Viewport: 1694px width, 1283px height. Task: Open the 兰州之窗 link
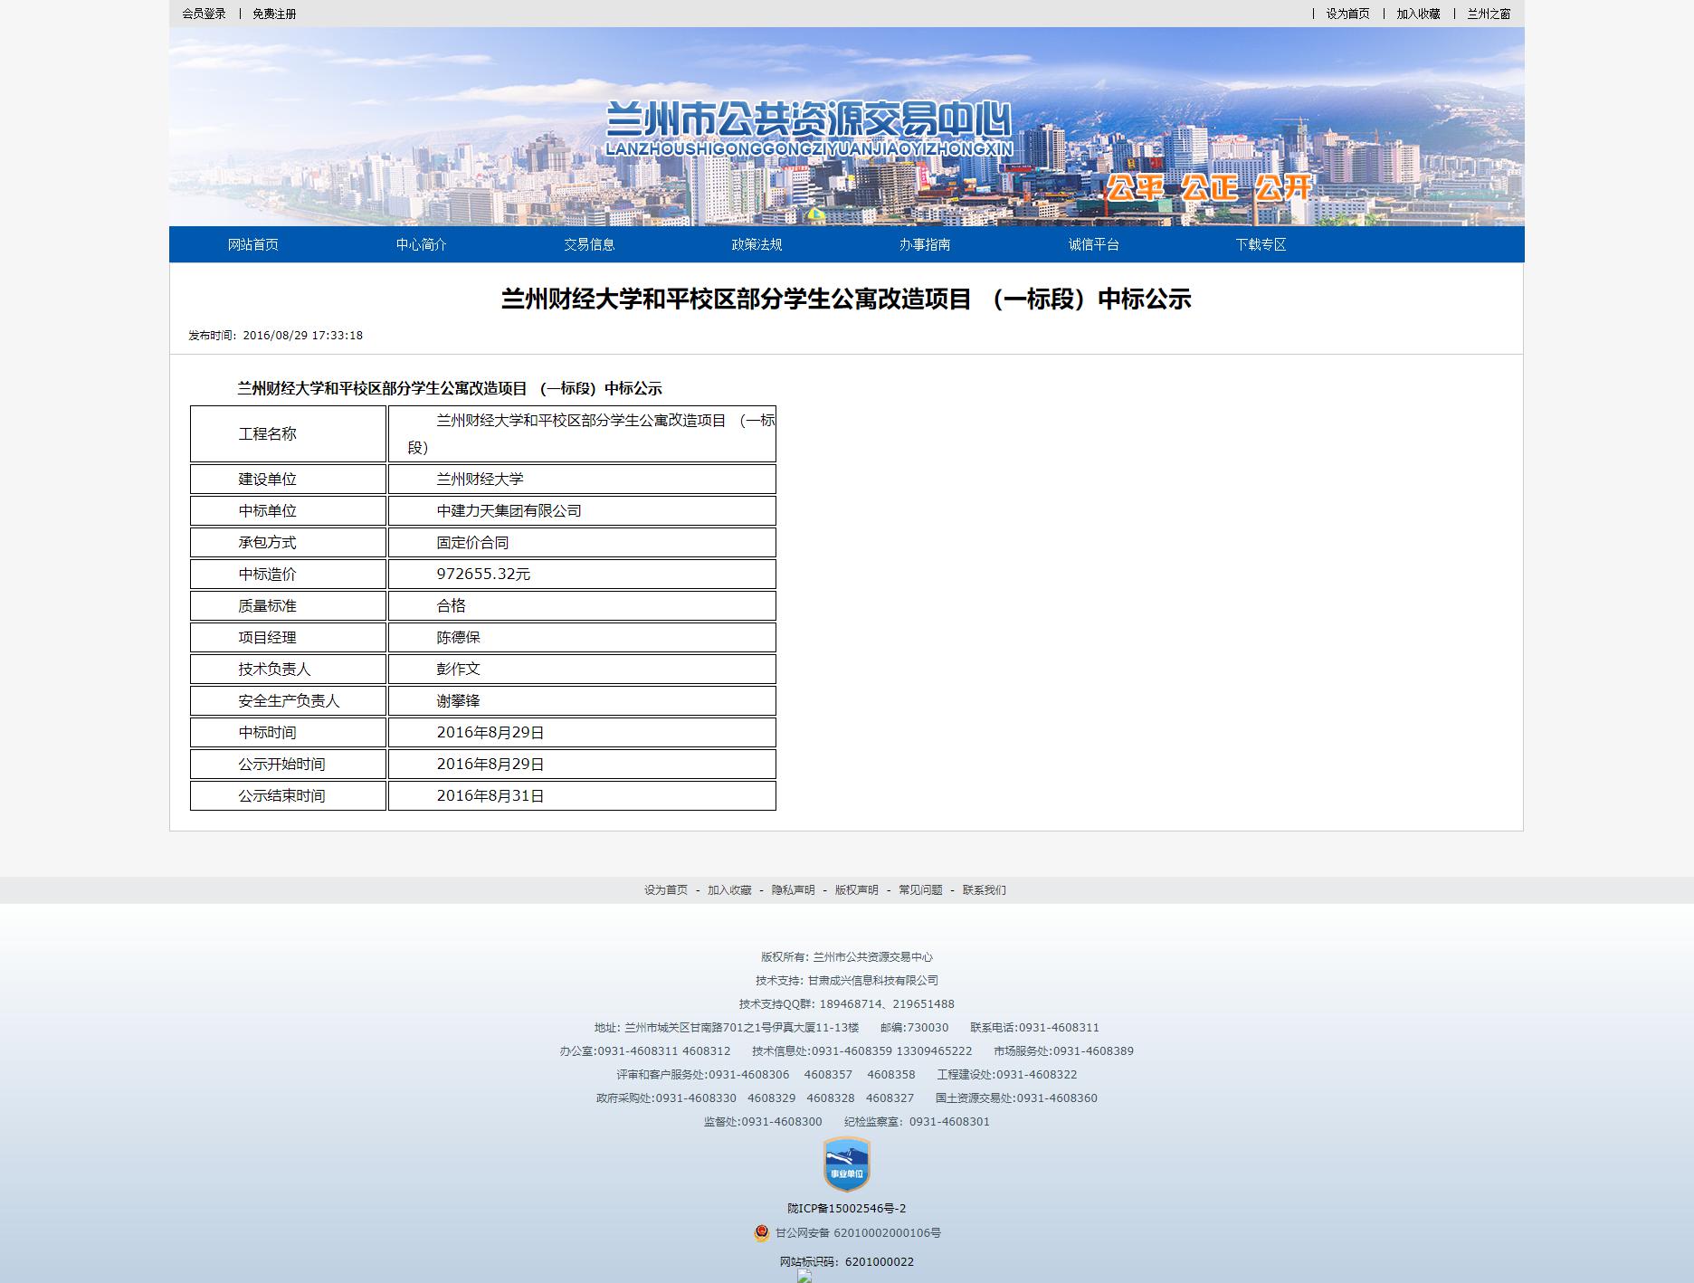tap(1489, 14)
